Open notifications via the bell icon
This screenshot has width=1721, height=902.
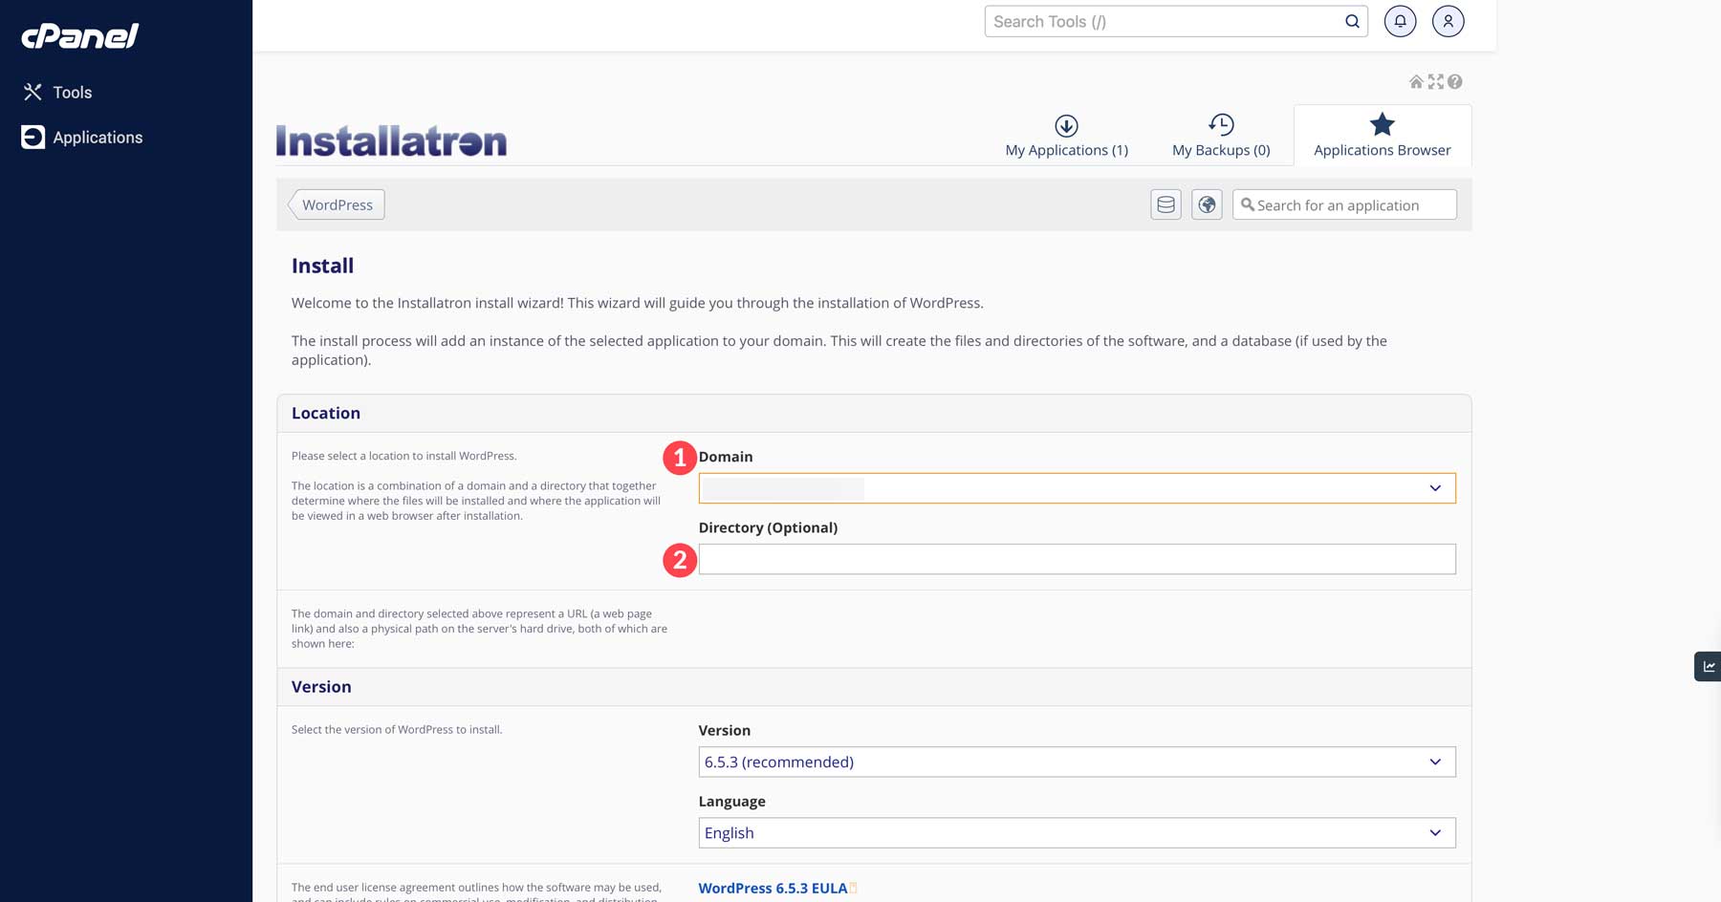[1400, 20]
